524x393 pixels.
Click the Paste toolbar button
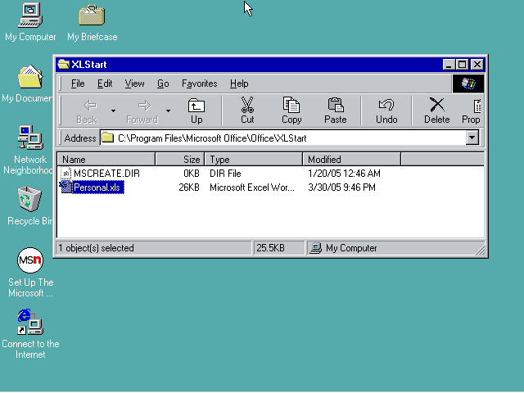click(335, 111)
